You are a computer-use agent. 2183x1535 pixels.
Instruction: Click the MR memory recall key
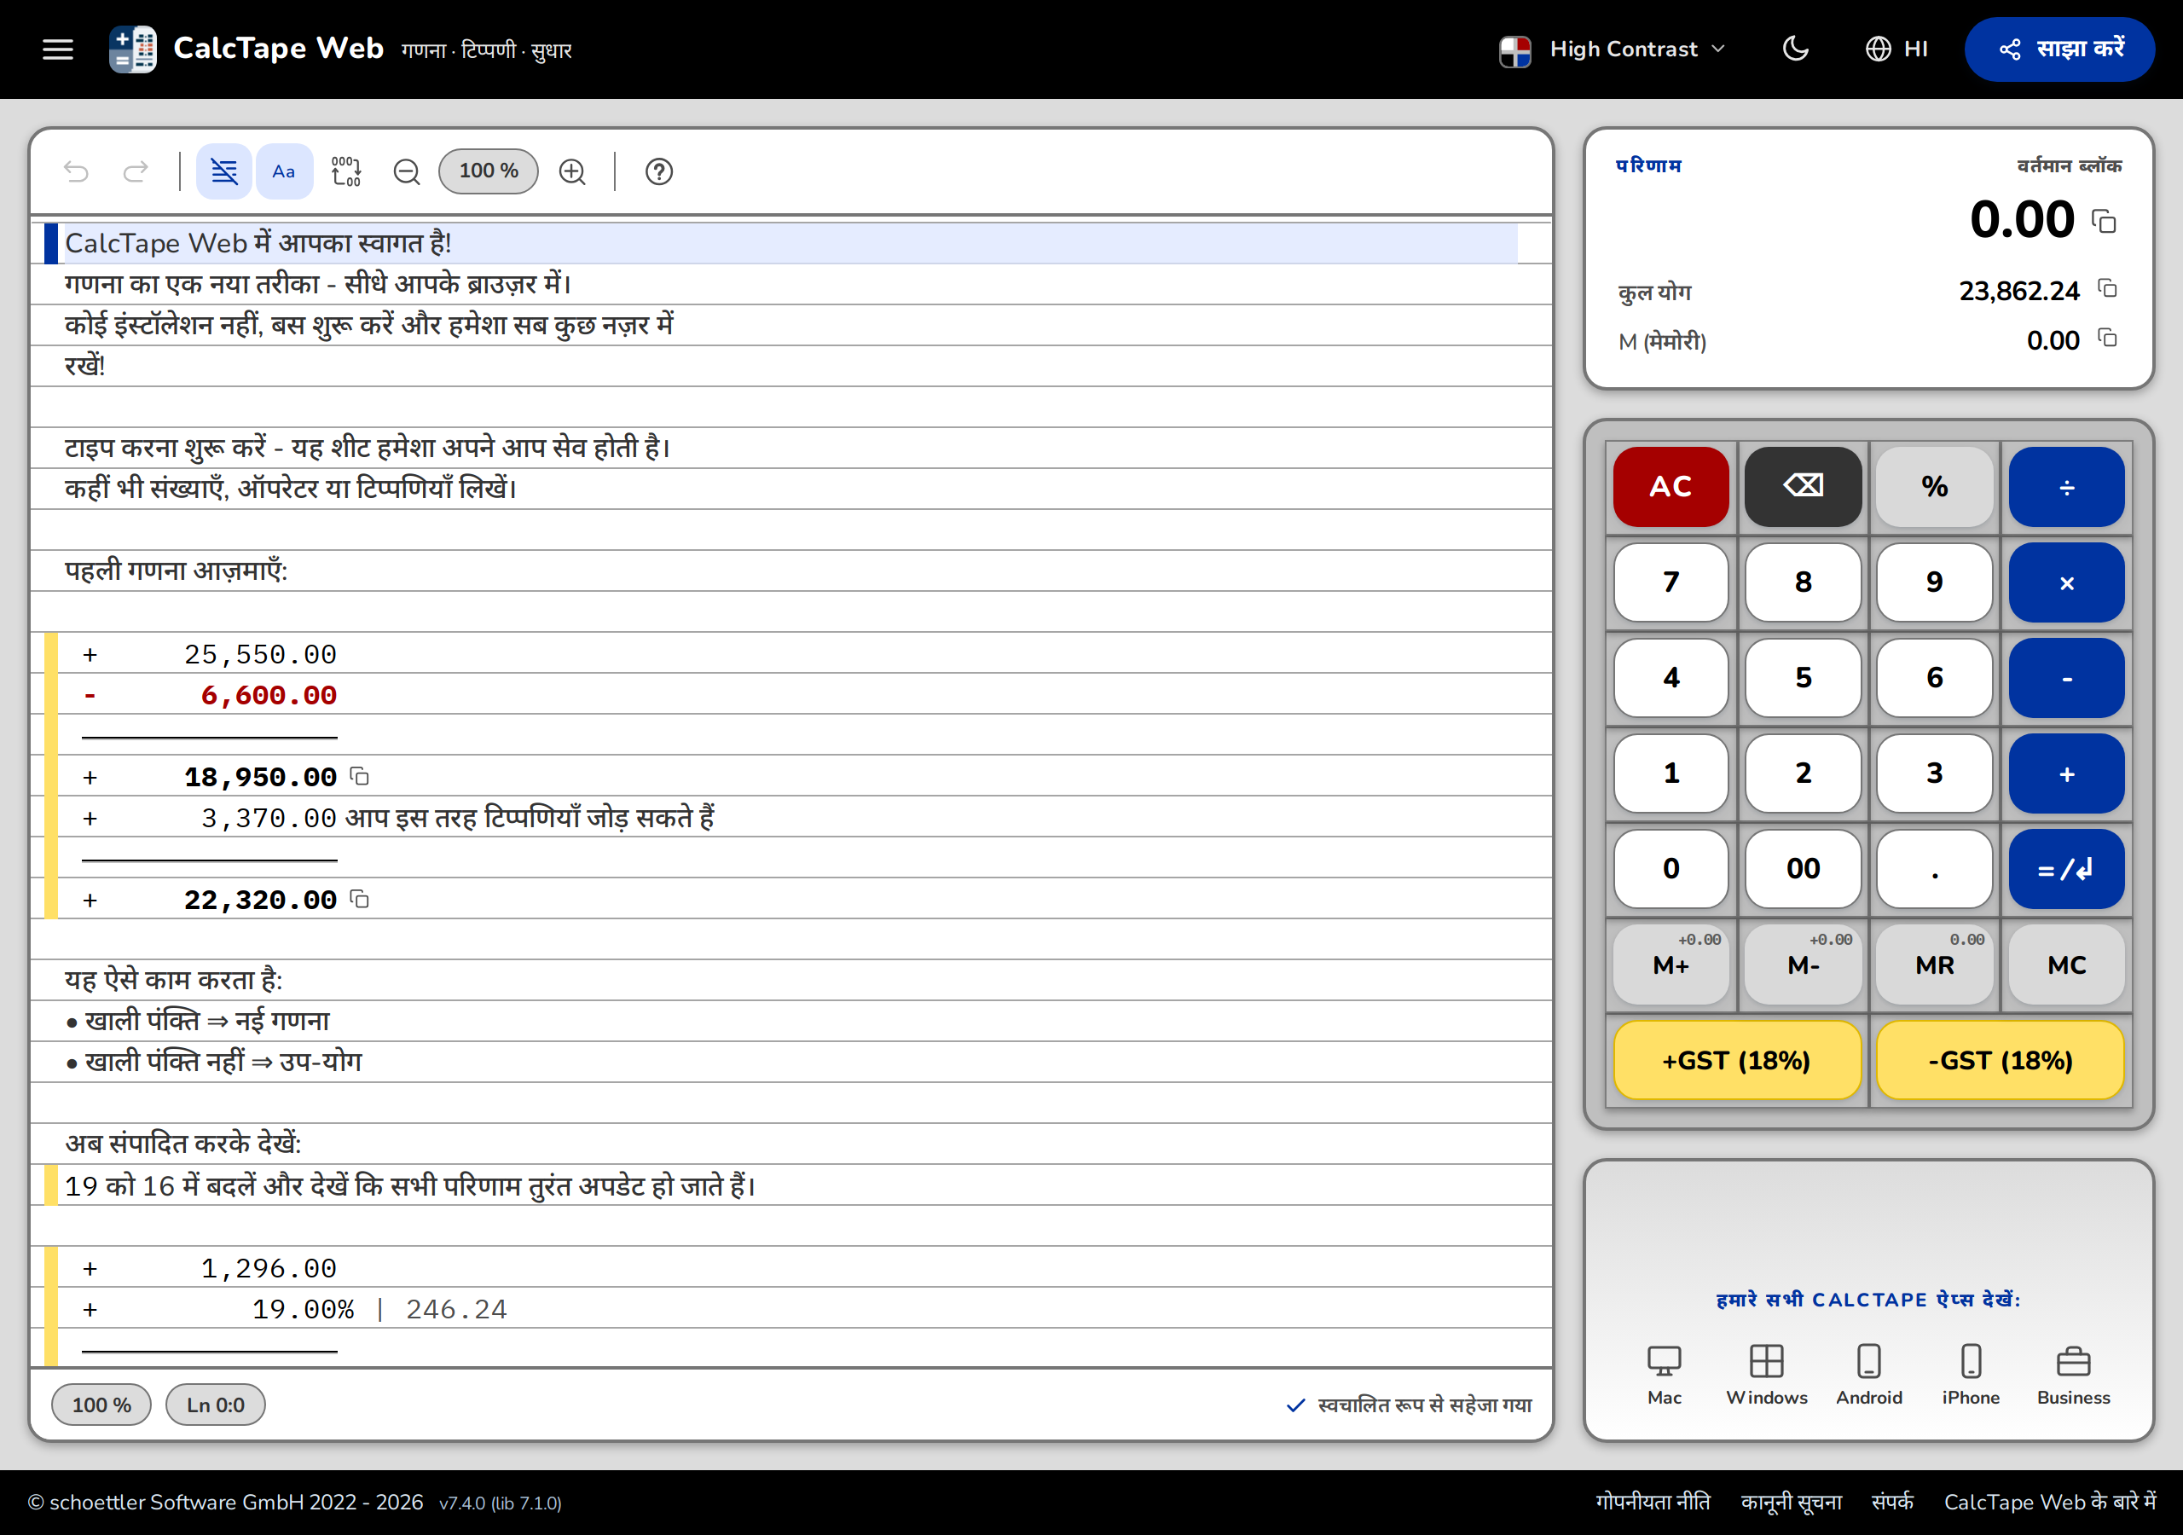(1934, 964)
